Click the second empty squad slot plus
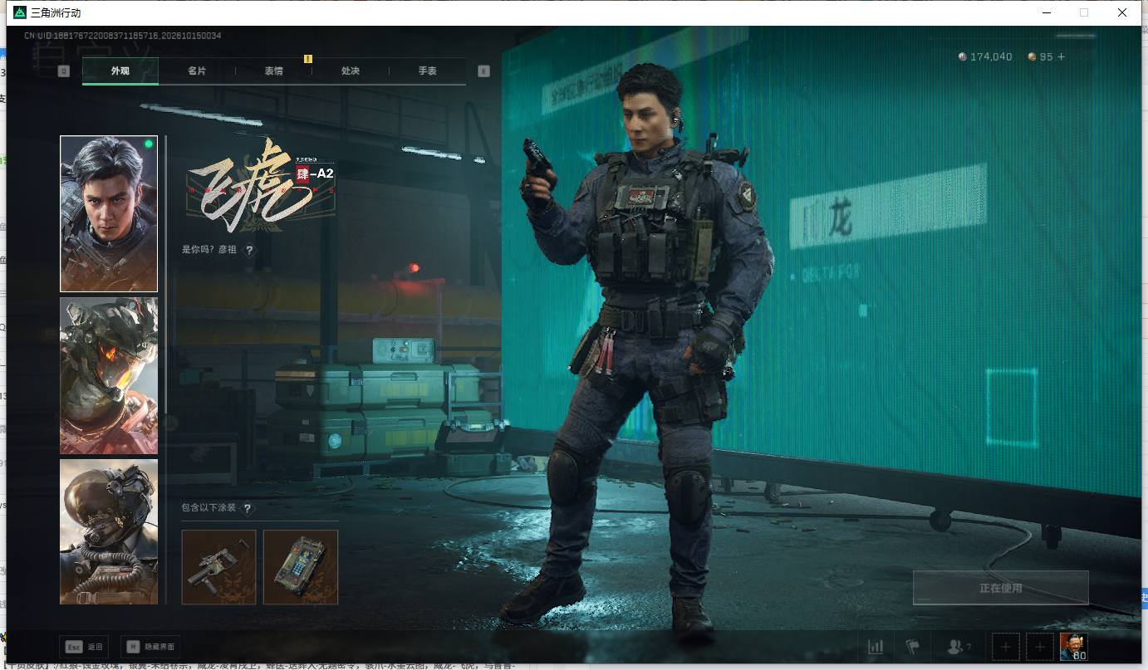Viewport: 1148px width, 670px height. pos(1038,647)
